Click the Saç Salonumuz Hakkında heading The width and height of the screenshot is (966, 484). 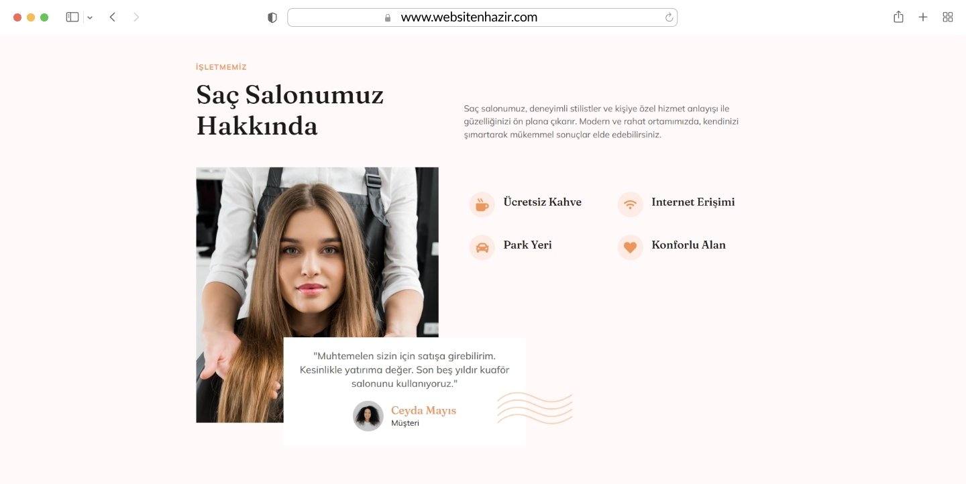[290, 110]
